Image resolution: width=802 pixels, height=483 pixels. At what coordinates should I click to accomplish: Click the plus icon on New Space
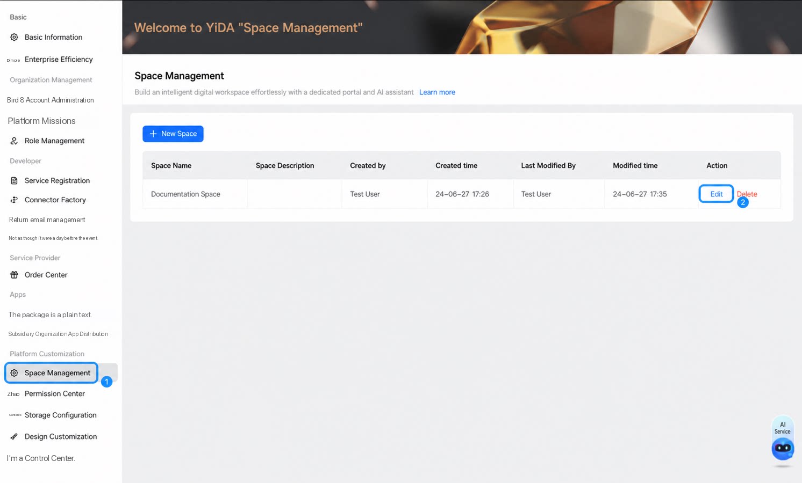point(153,134)
